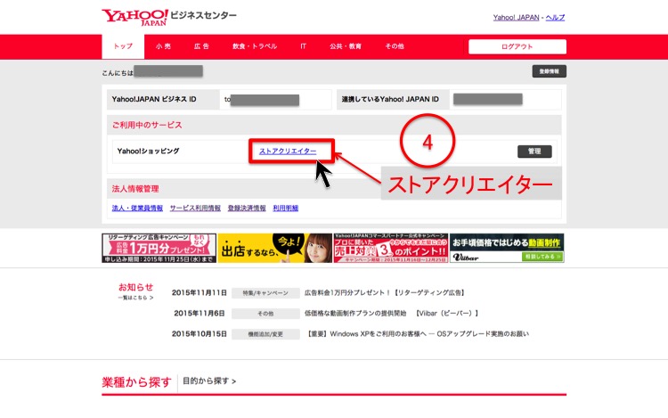Open the Windows XP OSアップグレード news item
Screen dimensions: 668x418
pyautogui.click(x=417, y=333)
